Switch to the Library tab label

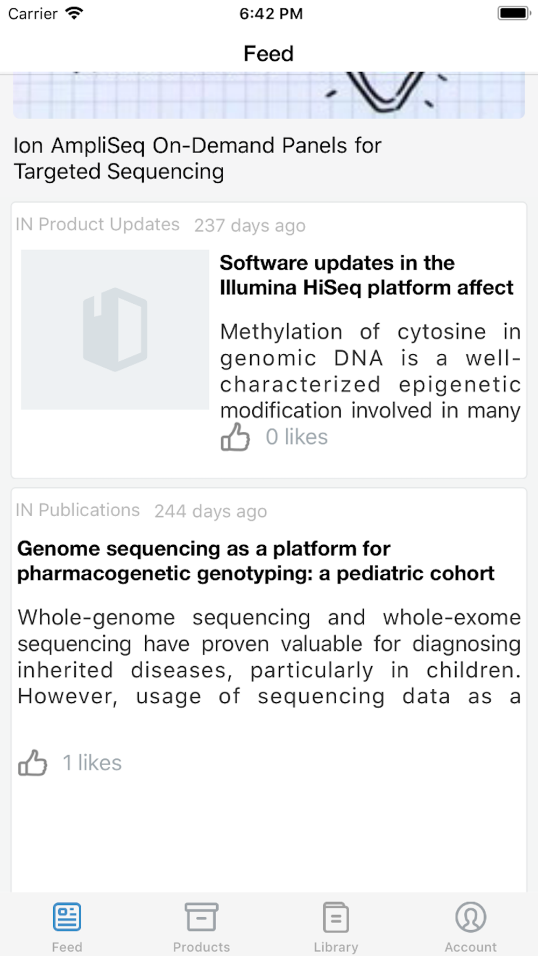pyautogui.click(x=336, y=947)
